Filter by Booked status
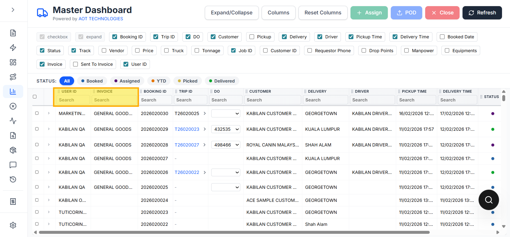 point(92,81)
